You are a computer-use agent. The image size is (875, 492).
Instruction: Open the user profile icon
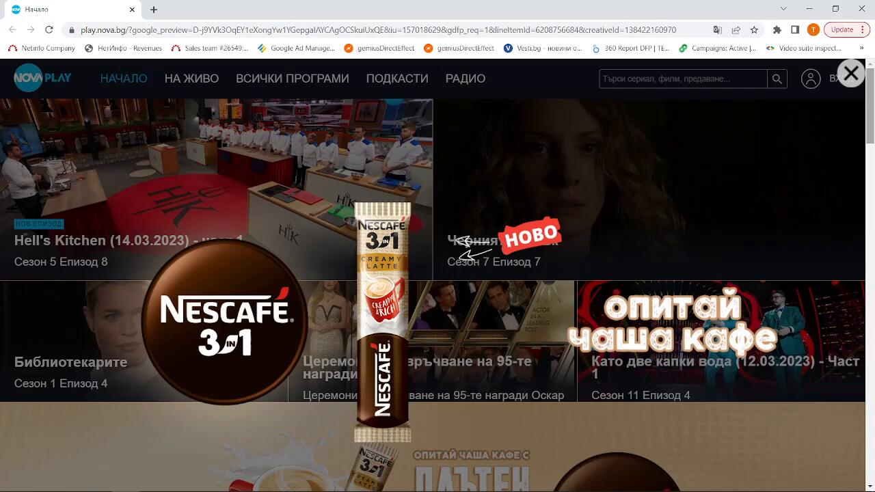coord(811,79)
